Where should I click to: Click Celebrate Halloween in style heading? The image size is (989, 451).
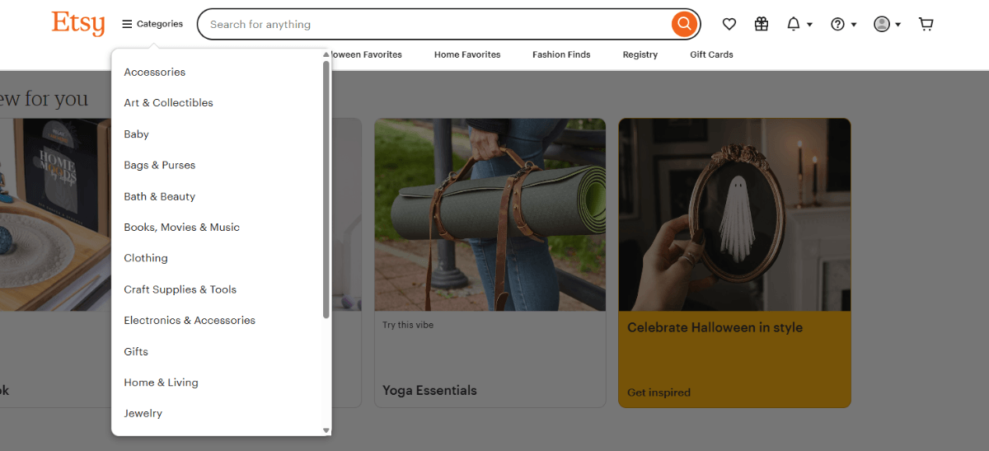pyautogui.click(x=715, y=327)
